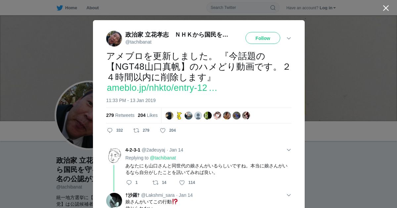Expand options for the Lakshmi_sara reply
This screenshot has height=208, width=397.
[x=289, y=195]
